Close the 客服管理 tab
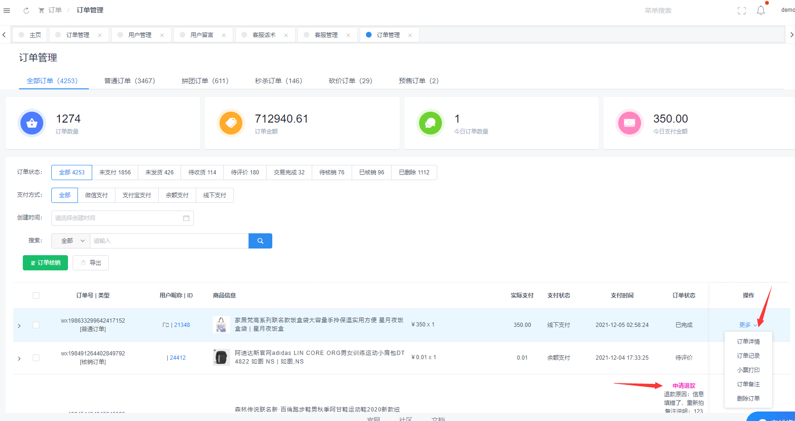The width and height of the screenshot is (795, 421). coord(348,35)
